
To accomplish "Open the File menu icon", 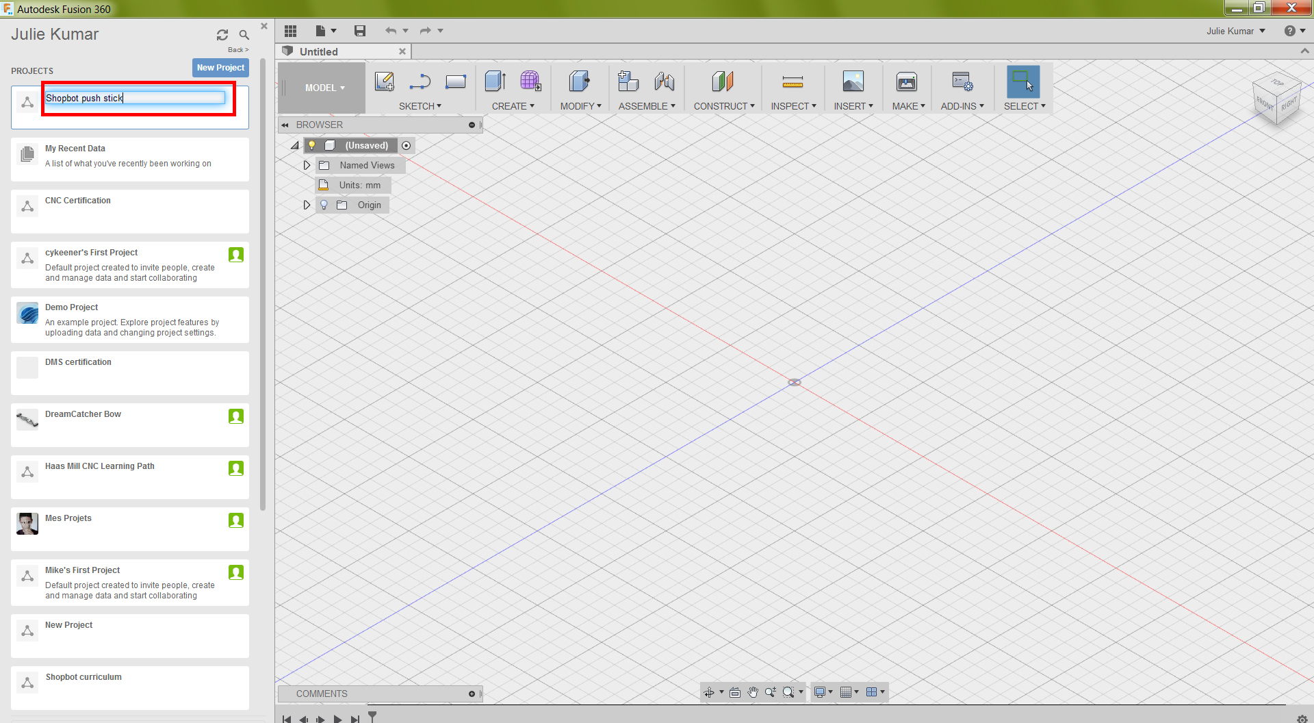I will tap(325, 31).
